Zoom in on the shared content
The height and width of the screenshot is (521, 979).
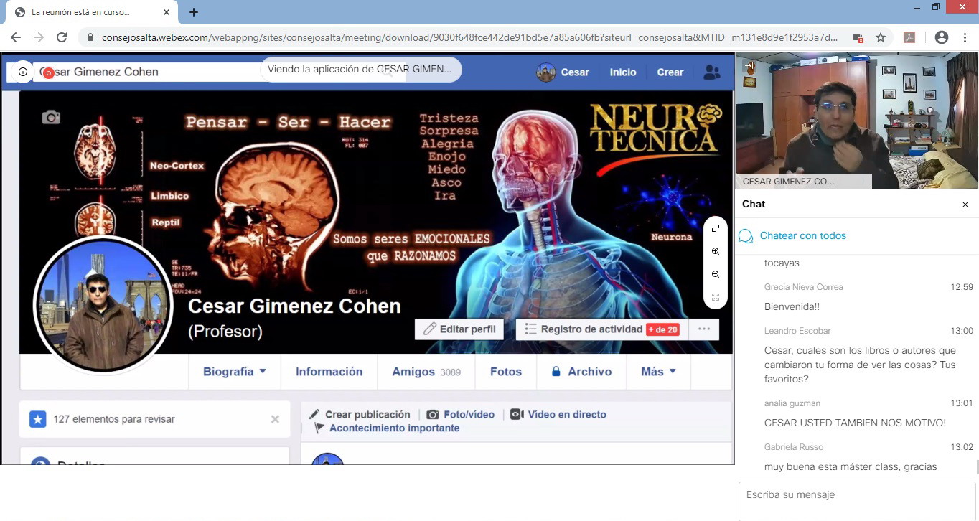(x=716, y=251)
